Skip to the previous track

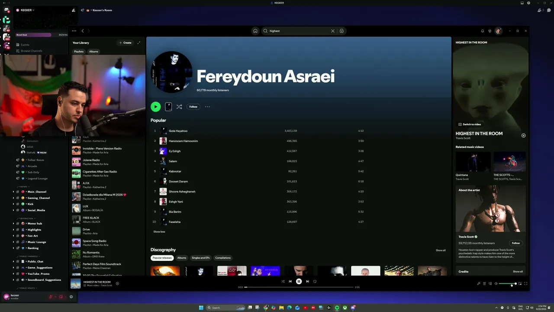tap(290, 281)
